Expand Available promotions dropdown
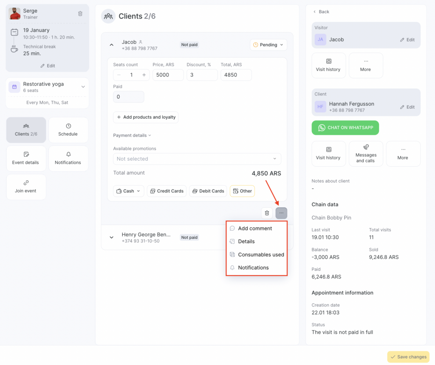 tap(197, 159)
